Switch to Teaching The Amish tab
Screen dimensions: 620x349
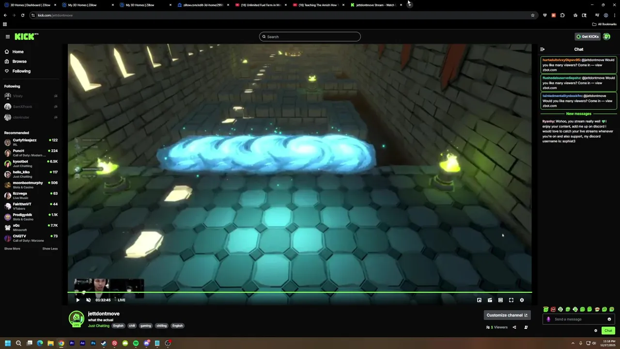(318, 5)
